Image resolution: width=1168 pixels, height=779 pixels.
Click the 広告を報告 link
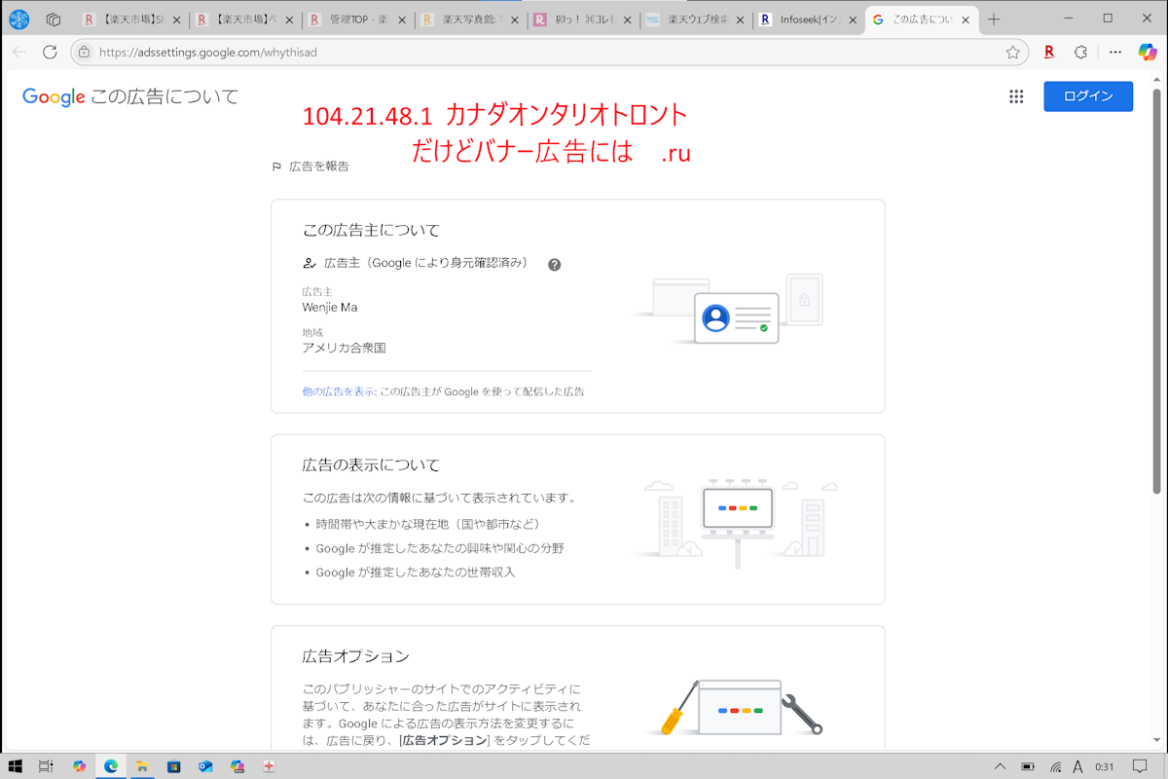point(318,167)
